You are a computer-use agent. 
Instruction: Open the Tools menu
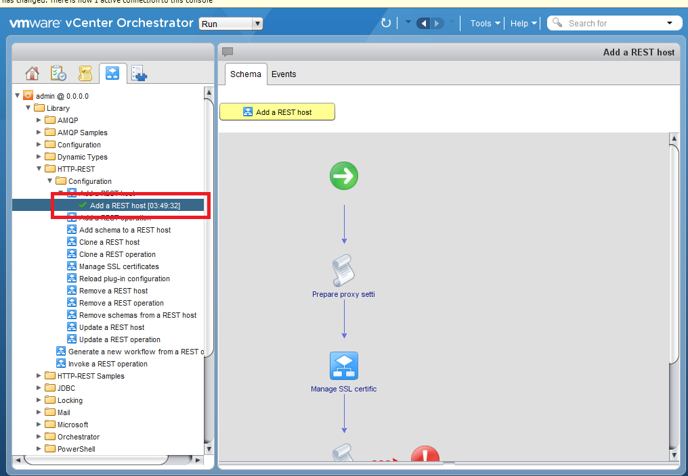tap(483, 22)
